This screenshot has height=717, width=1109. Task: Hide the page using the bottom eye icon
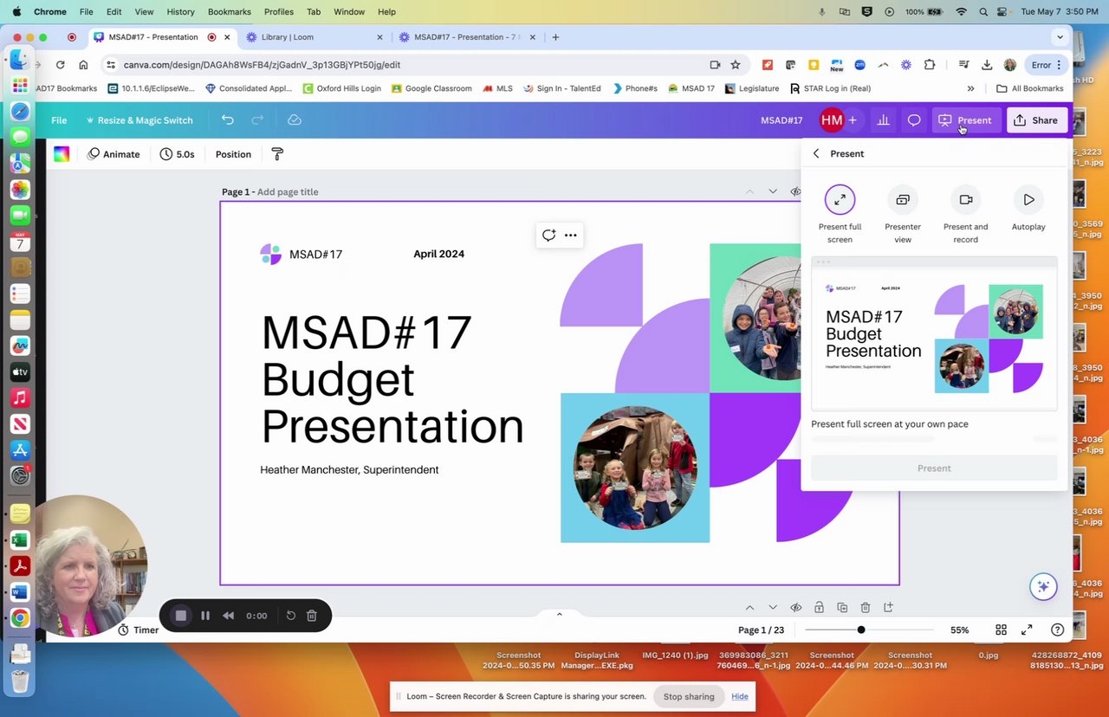tap(795, 607)
